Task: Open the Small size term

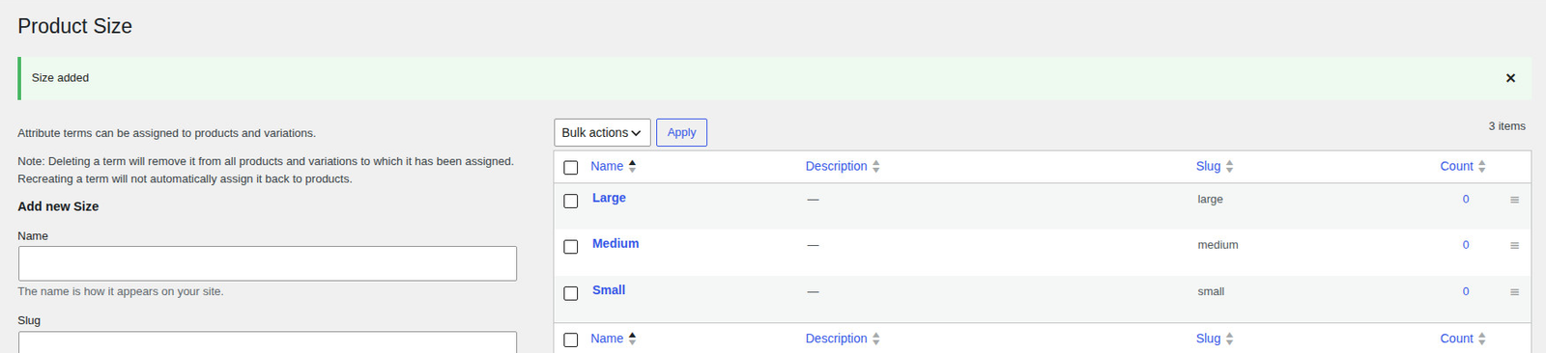Action: coord(609,290)
